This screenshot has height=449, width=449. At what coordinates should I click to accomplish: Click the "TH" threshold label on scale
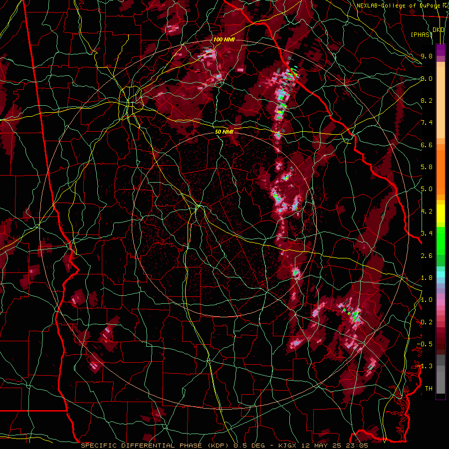429,389
